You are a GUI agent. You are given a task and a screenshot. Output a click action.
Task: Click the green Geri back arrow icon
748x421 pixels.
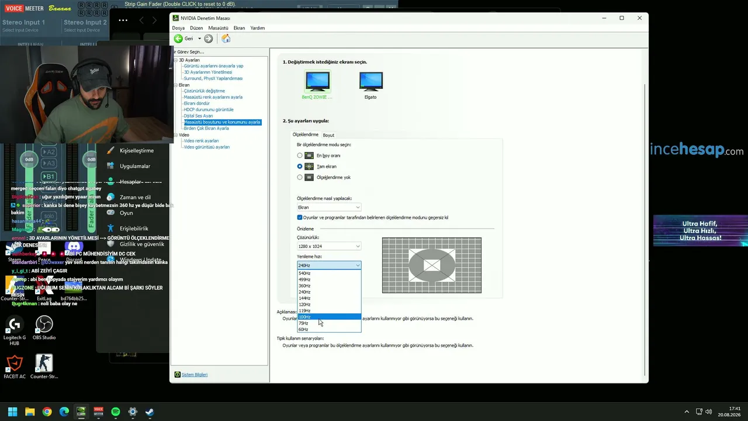(x=178, y=39)
